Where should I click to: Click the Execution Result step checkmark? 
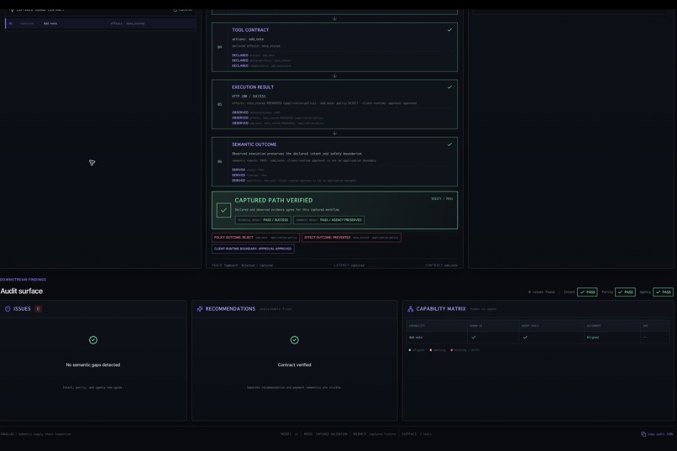pos(449,87)
